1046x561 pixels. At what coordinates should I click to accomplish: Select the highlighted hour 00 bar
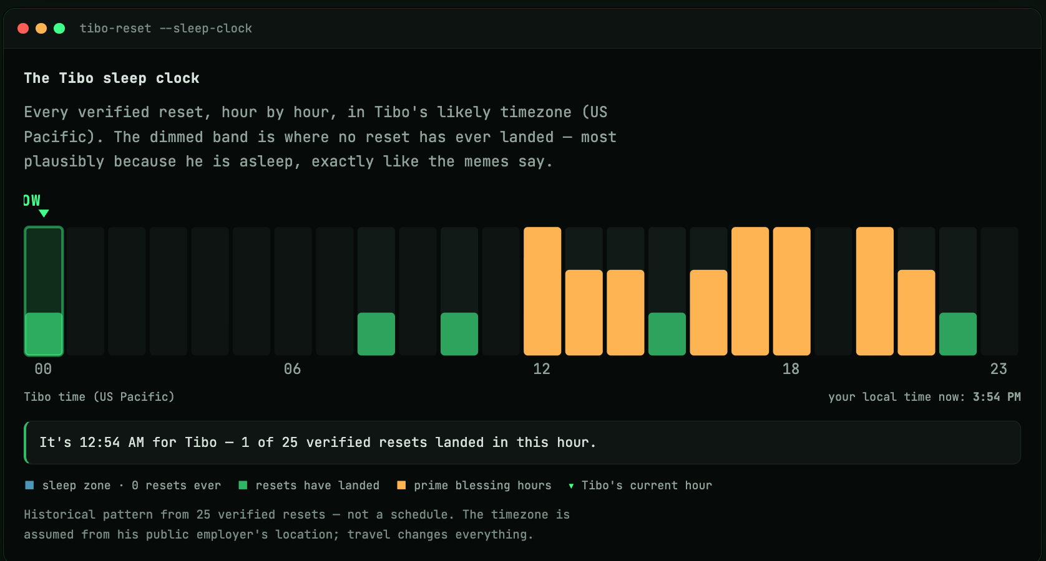click(44, 291)
